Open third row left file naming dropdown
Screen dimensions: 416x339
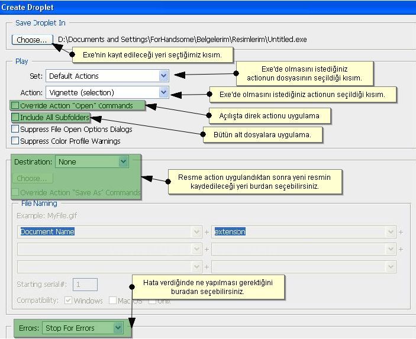(x=109, y=267)
